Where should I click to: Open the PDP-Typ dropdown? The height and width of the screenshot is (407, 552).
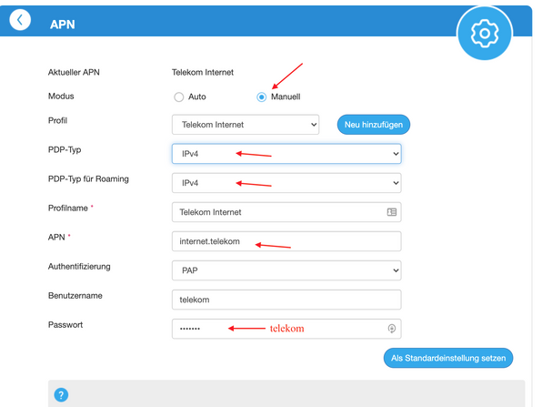(x=286, y=154)
